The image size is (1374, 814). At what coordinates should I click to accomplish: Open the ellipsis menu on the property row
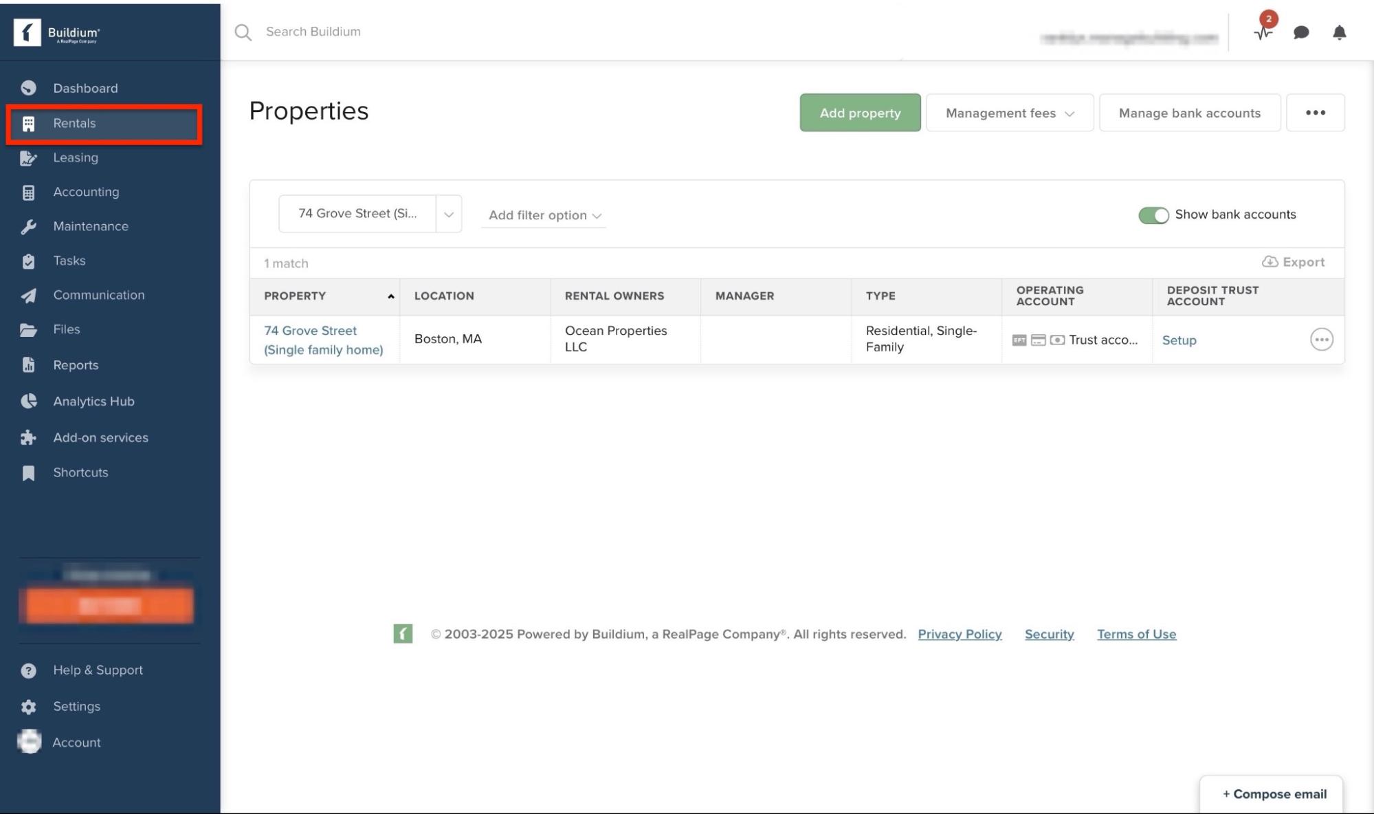(x=1322, y=339)
